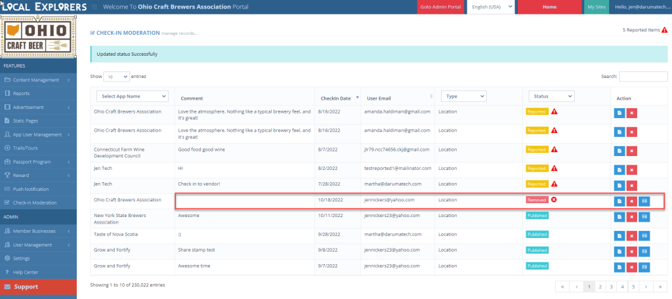
Task: Open the Show entries count dropdown
Action: [x=117, y=77]
